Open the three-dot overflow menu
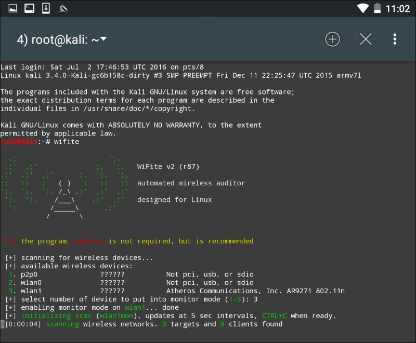 tap(395, 39)
